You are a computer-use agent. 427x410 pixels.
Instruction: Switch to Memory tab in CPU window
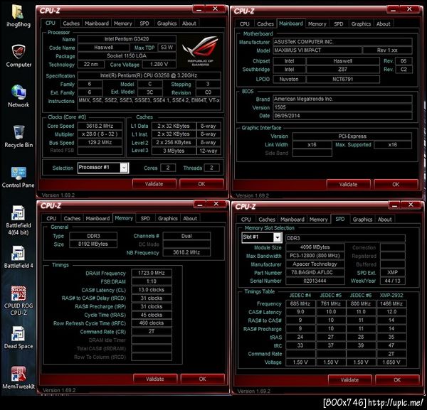point(123,23)
